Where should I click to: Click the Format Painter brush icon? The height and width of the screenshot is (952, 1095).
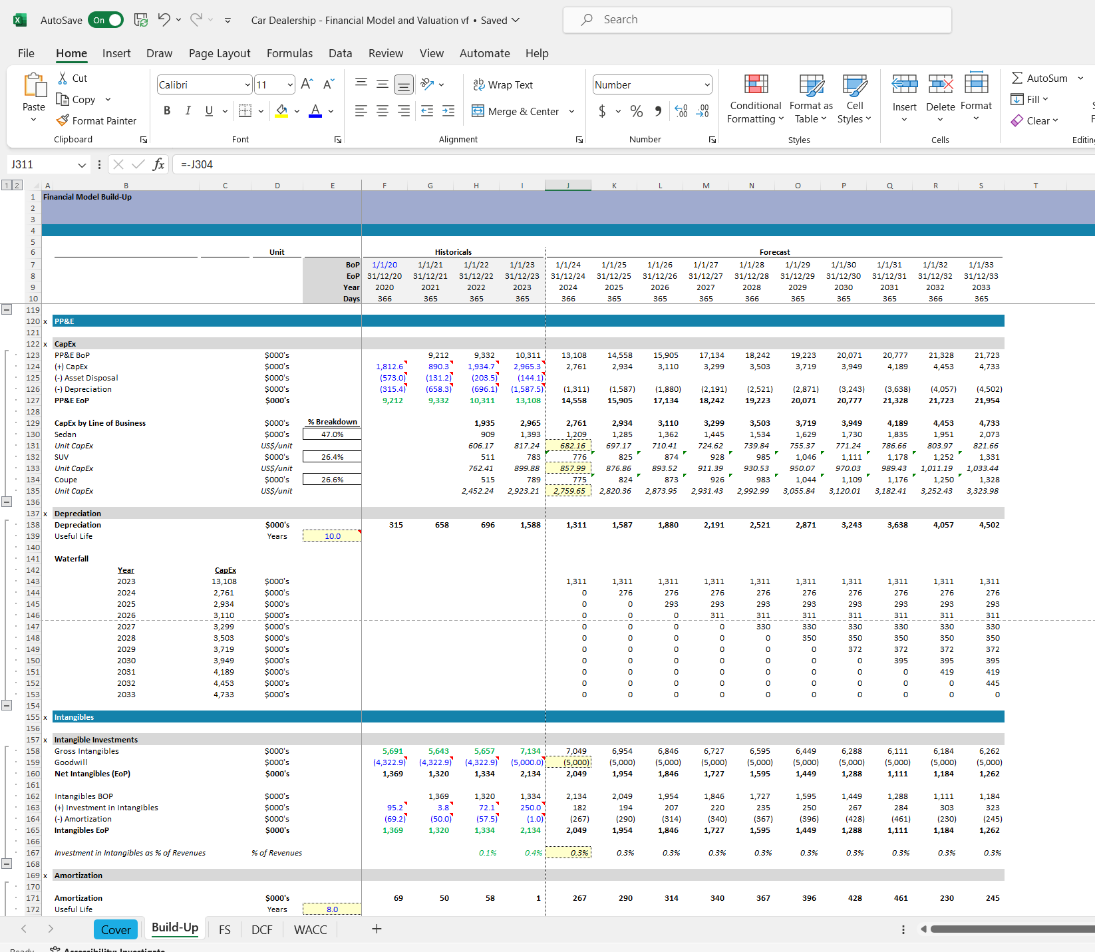(x=63, y=120)
